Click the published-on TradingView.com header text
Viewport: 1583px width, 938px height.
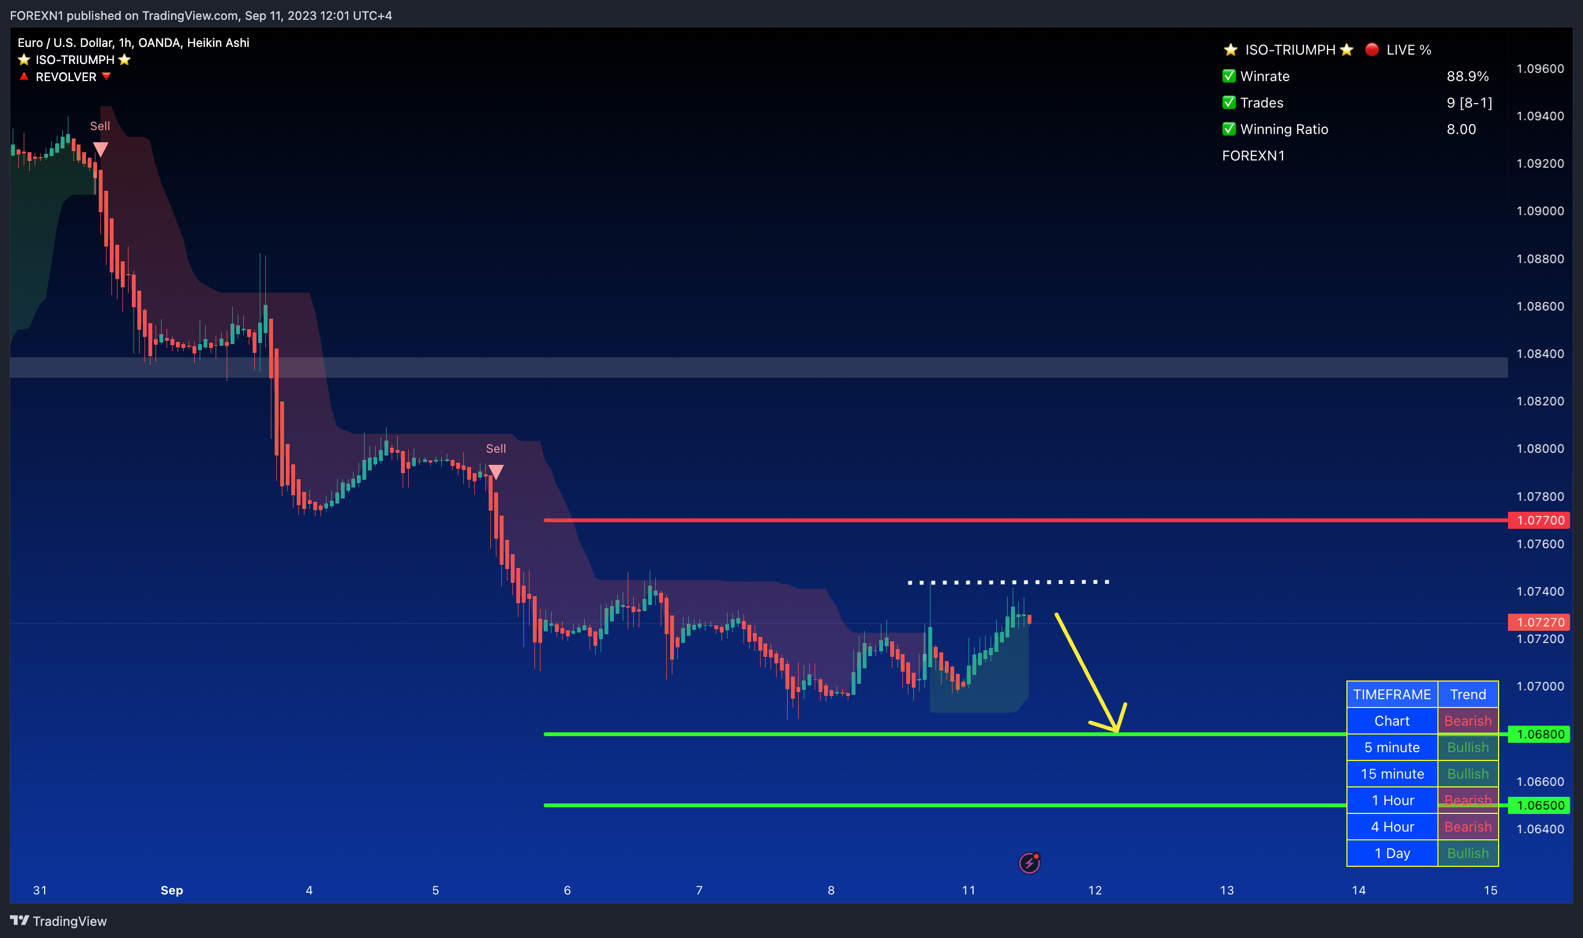[201, 15]
